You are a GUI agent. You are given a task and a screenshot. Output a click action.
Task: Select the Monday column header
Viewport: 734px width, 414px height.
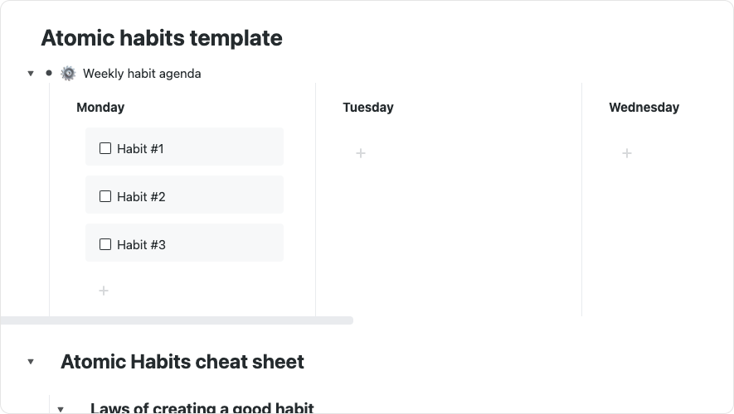pyautogui.click(x=100, y=107)
